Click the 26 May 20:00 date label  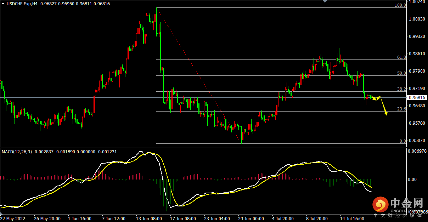click(x=47, y=219)
